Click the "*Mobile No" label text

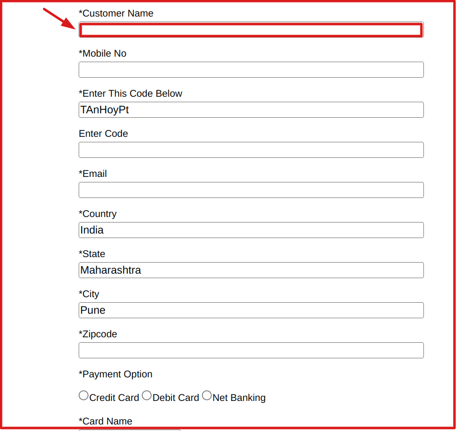[103, 54]
